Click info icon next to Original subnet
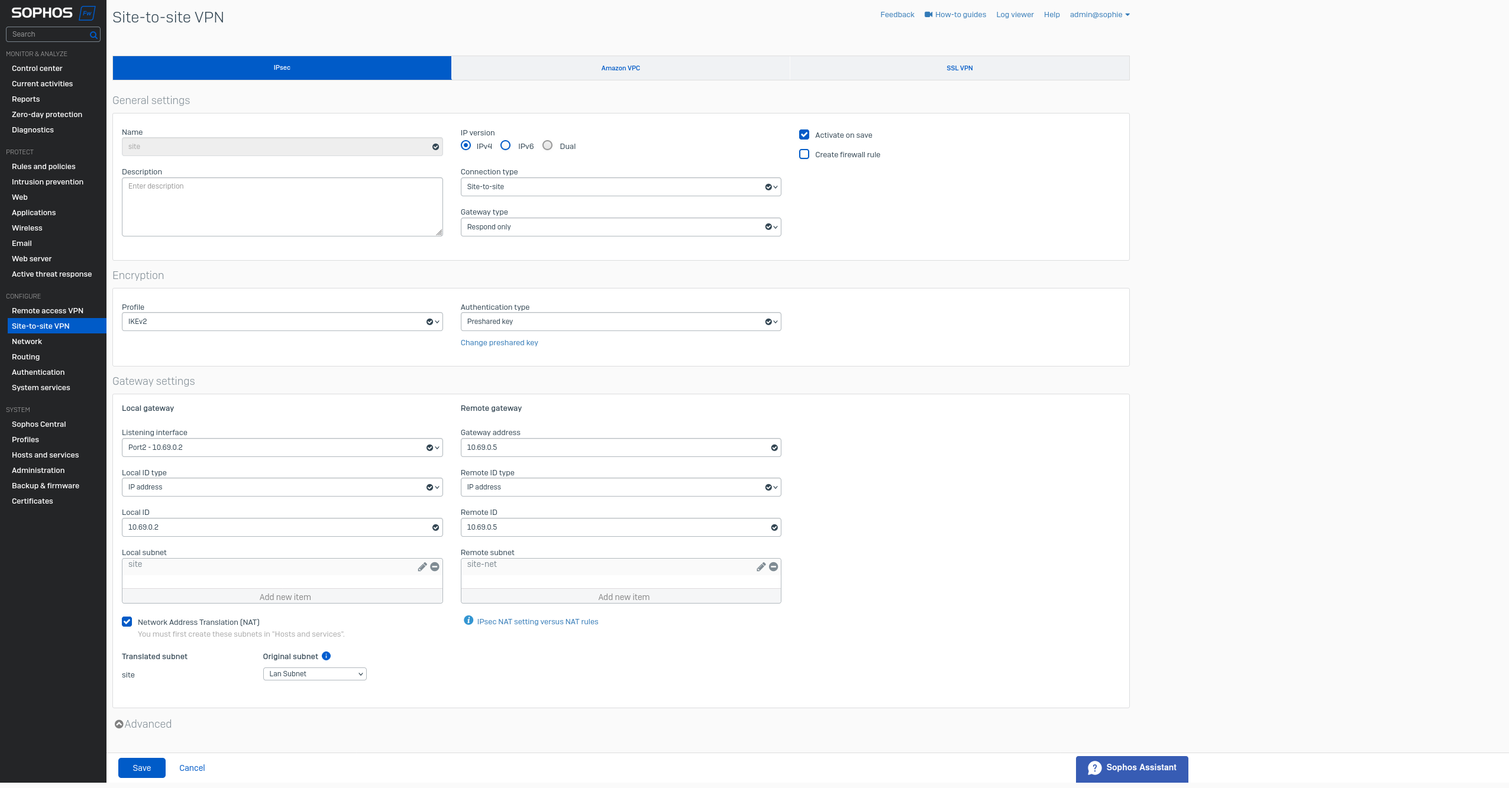This screenshot has width=1509, height=788. [326, 656]
